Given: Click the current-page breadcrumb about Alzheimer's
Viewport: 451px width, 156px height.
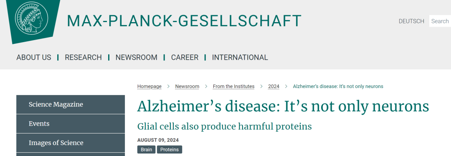Looking at the screenshot, I should click(338, 86).
